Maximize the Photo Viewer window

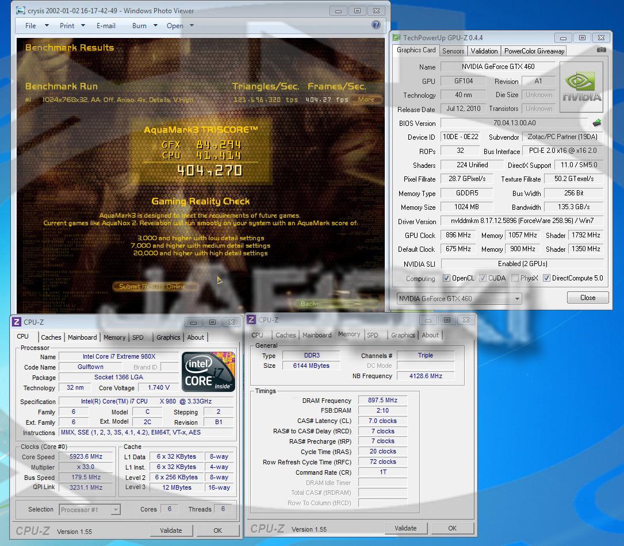357,11
